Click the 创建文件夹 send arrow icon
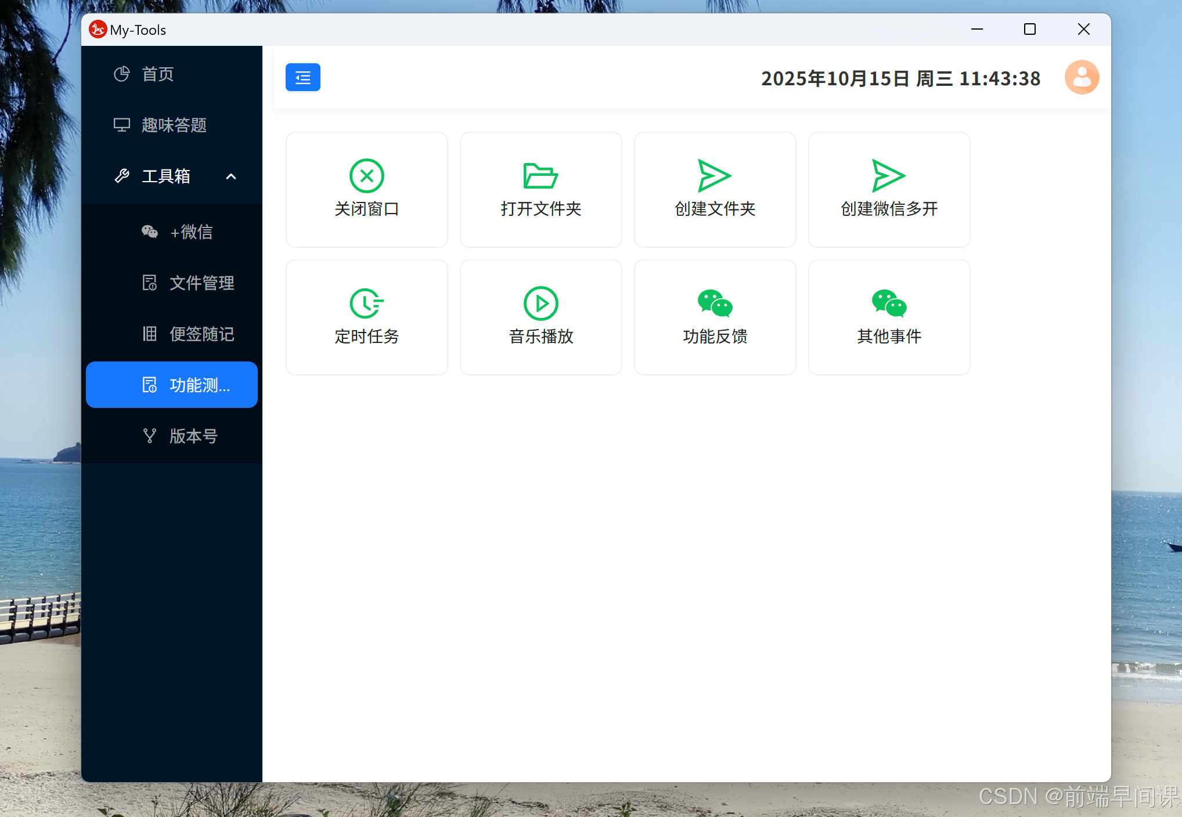 point(715,176)
